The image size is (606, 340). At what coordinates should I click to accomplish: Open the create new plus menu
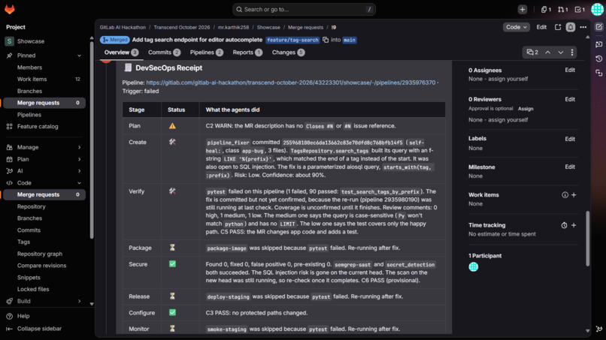[522, 9]
